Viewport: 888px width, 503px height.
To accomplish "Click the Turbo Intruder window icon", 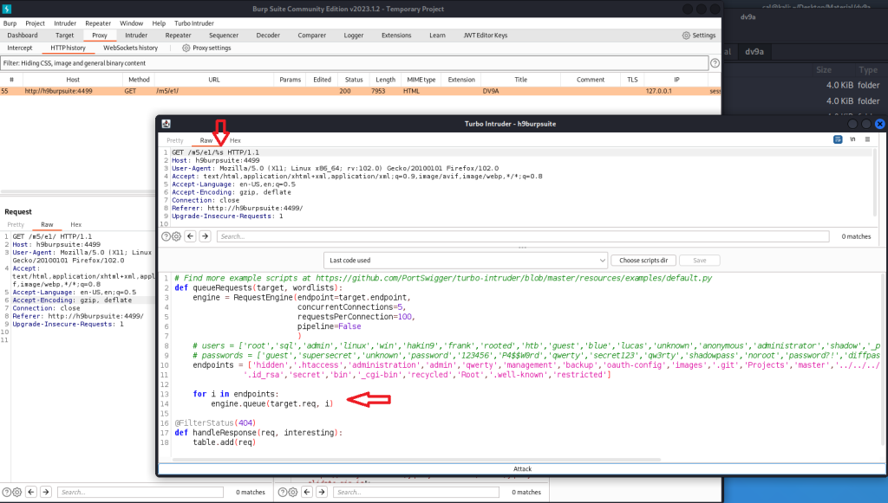I will (166, 124).
